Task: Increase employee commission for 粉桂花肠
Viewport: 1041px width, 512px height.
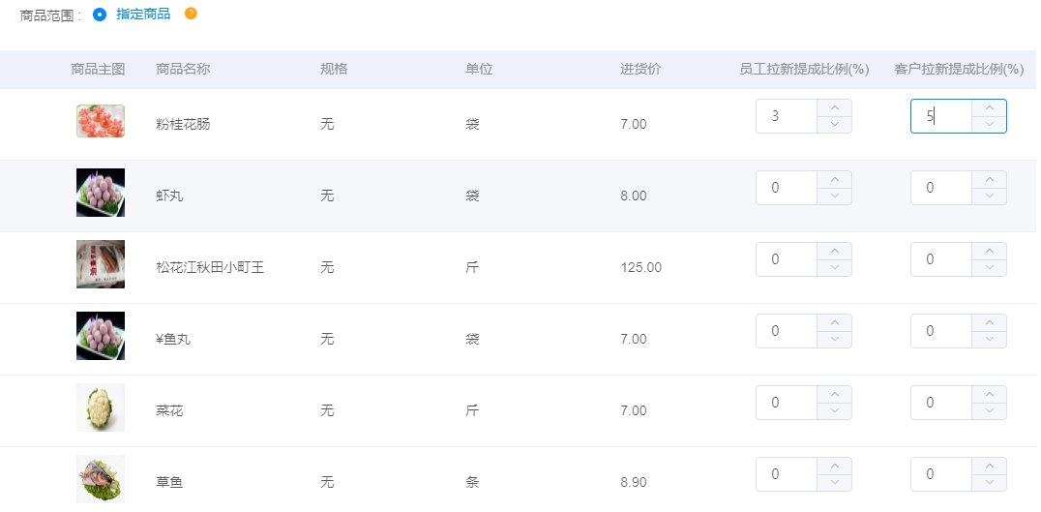Action: coord(834,107)
